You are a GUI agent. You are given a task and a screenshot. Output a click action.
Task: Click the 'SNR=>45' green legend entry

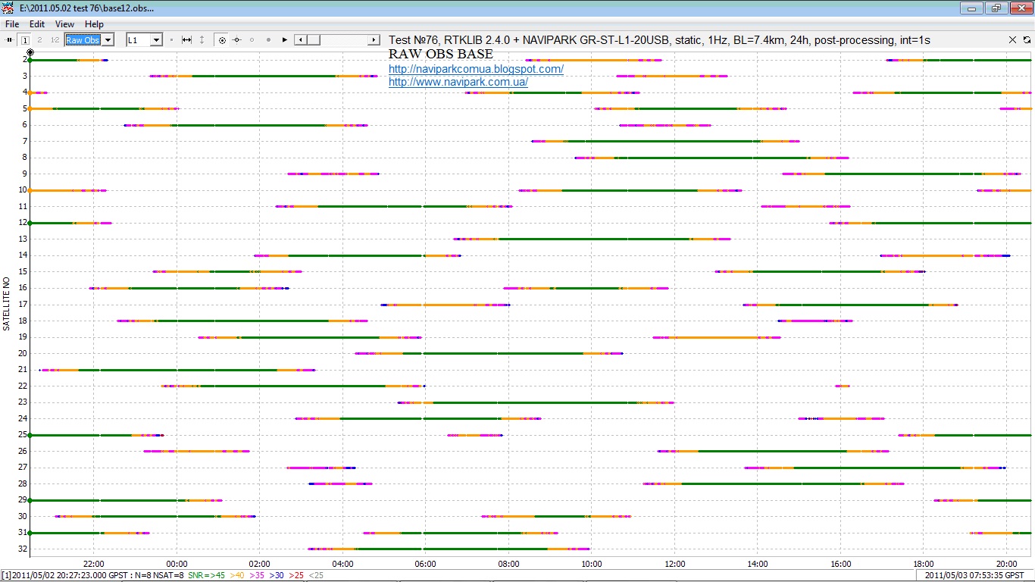(206, 576)
